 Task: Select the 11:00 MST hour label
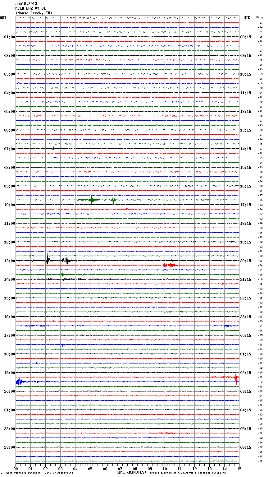[x=9, y=224]
